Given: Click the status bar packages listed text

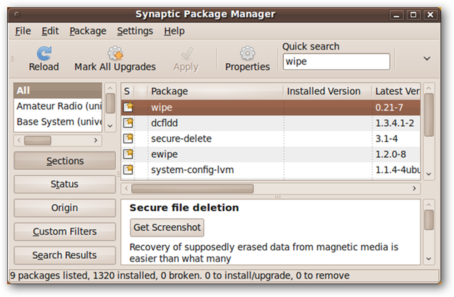Looking at the screenshot, I should click(x=179, y=276).
